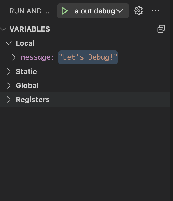Viewport: 173px width, 201px height.
Task: Select the Global scope label
Action: point(27,86)
